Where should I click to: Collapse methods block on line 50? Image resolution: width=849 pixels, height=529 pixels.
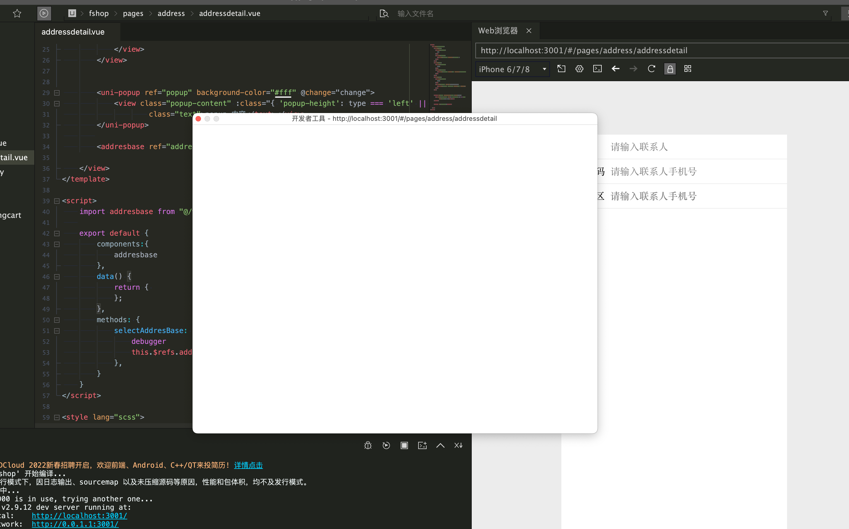tap(57, 320)
